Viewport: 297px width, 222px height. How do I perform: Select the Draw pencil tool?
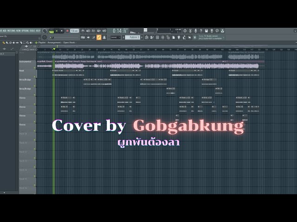[3, 43]
